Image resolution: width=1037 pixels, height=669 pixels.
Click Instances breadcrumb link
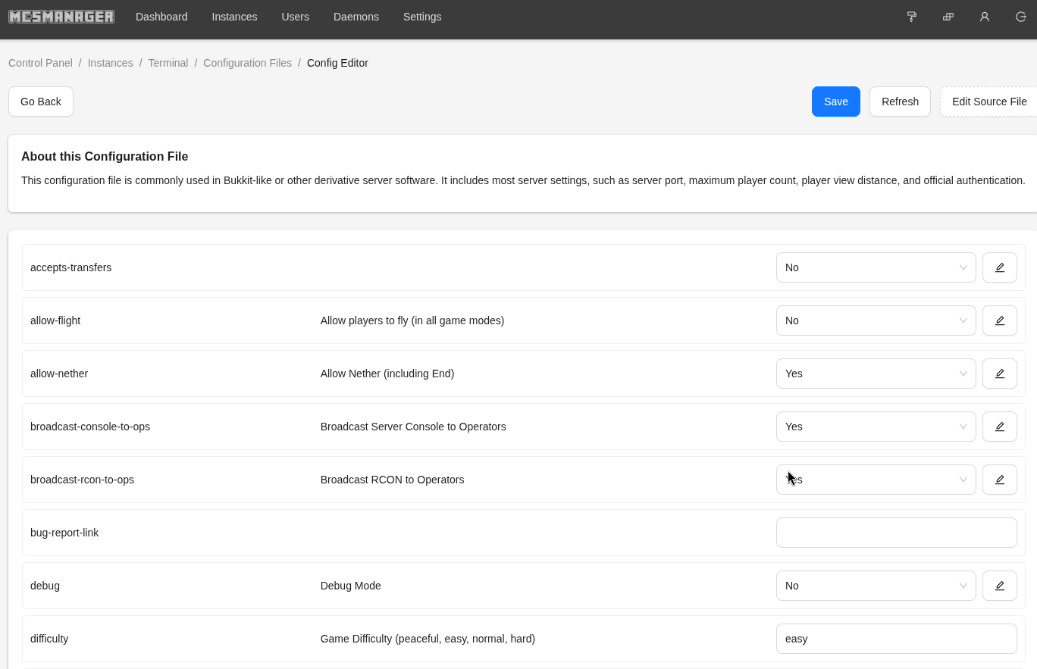tap(110, 63)
